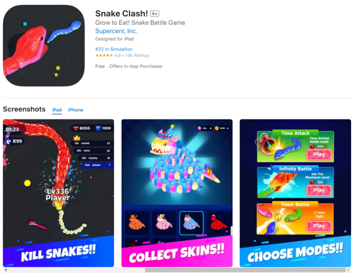
Task: Switch to the iPhone screenshots tab
Action: (x=76, y=110)
